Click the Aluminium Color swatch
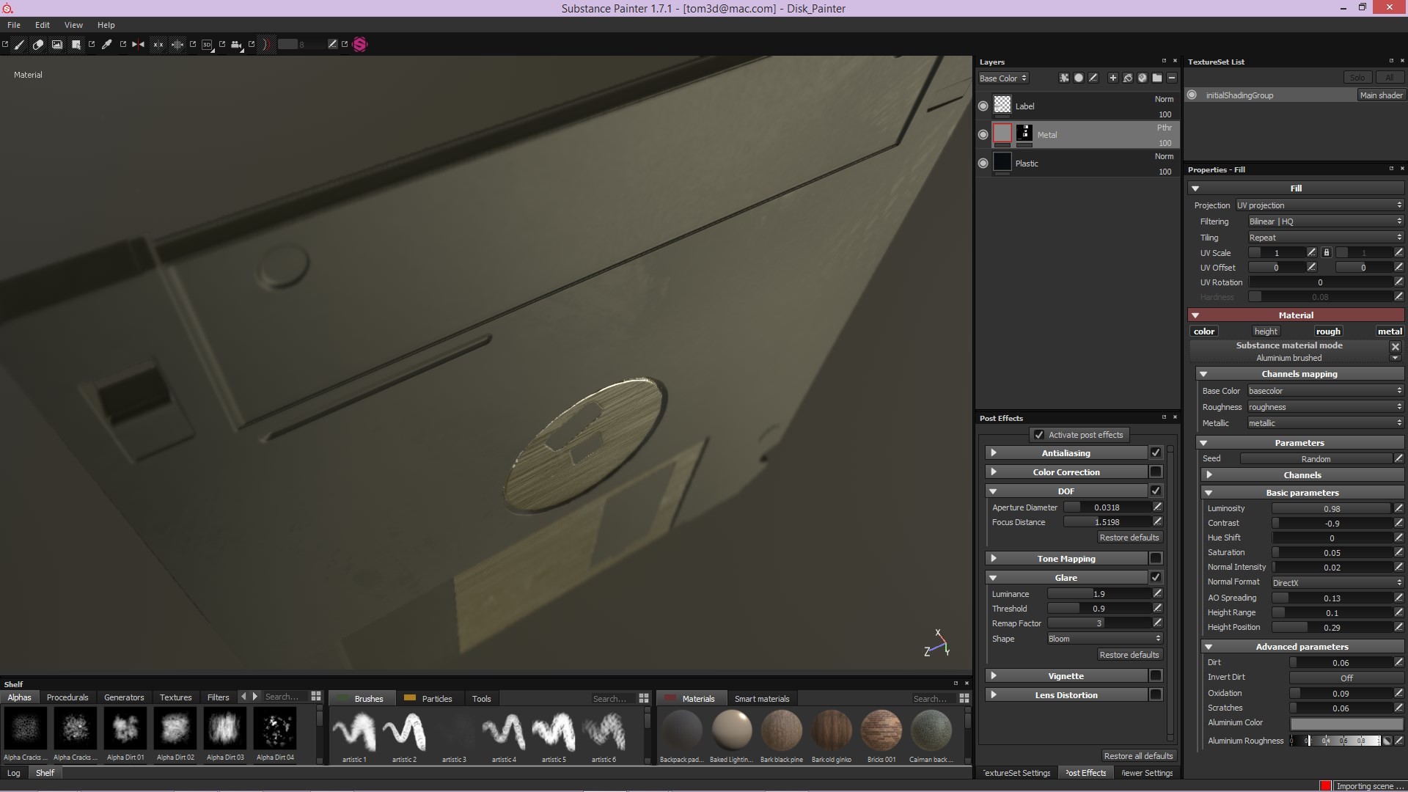1408x792 pixels. [1346, 723]
